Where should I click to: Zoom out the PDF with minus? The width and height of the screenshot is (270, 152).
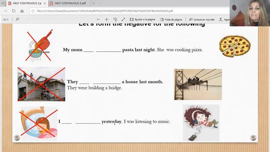click(98, 19)
